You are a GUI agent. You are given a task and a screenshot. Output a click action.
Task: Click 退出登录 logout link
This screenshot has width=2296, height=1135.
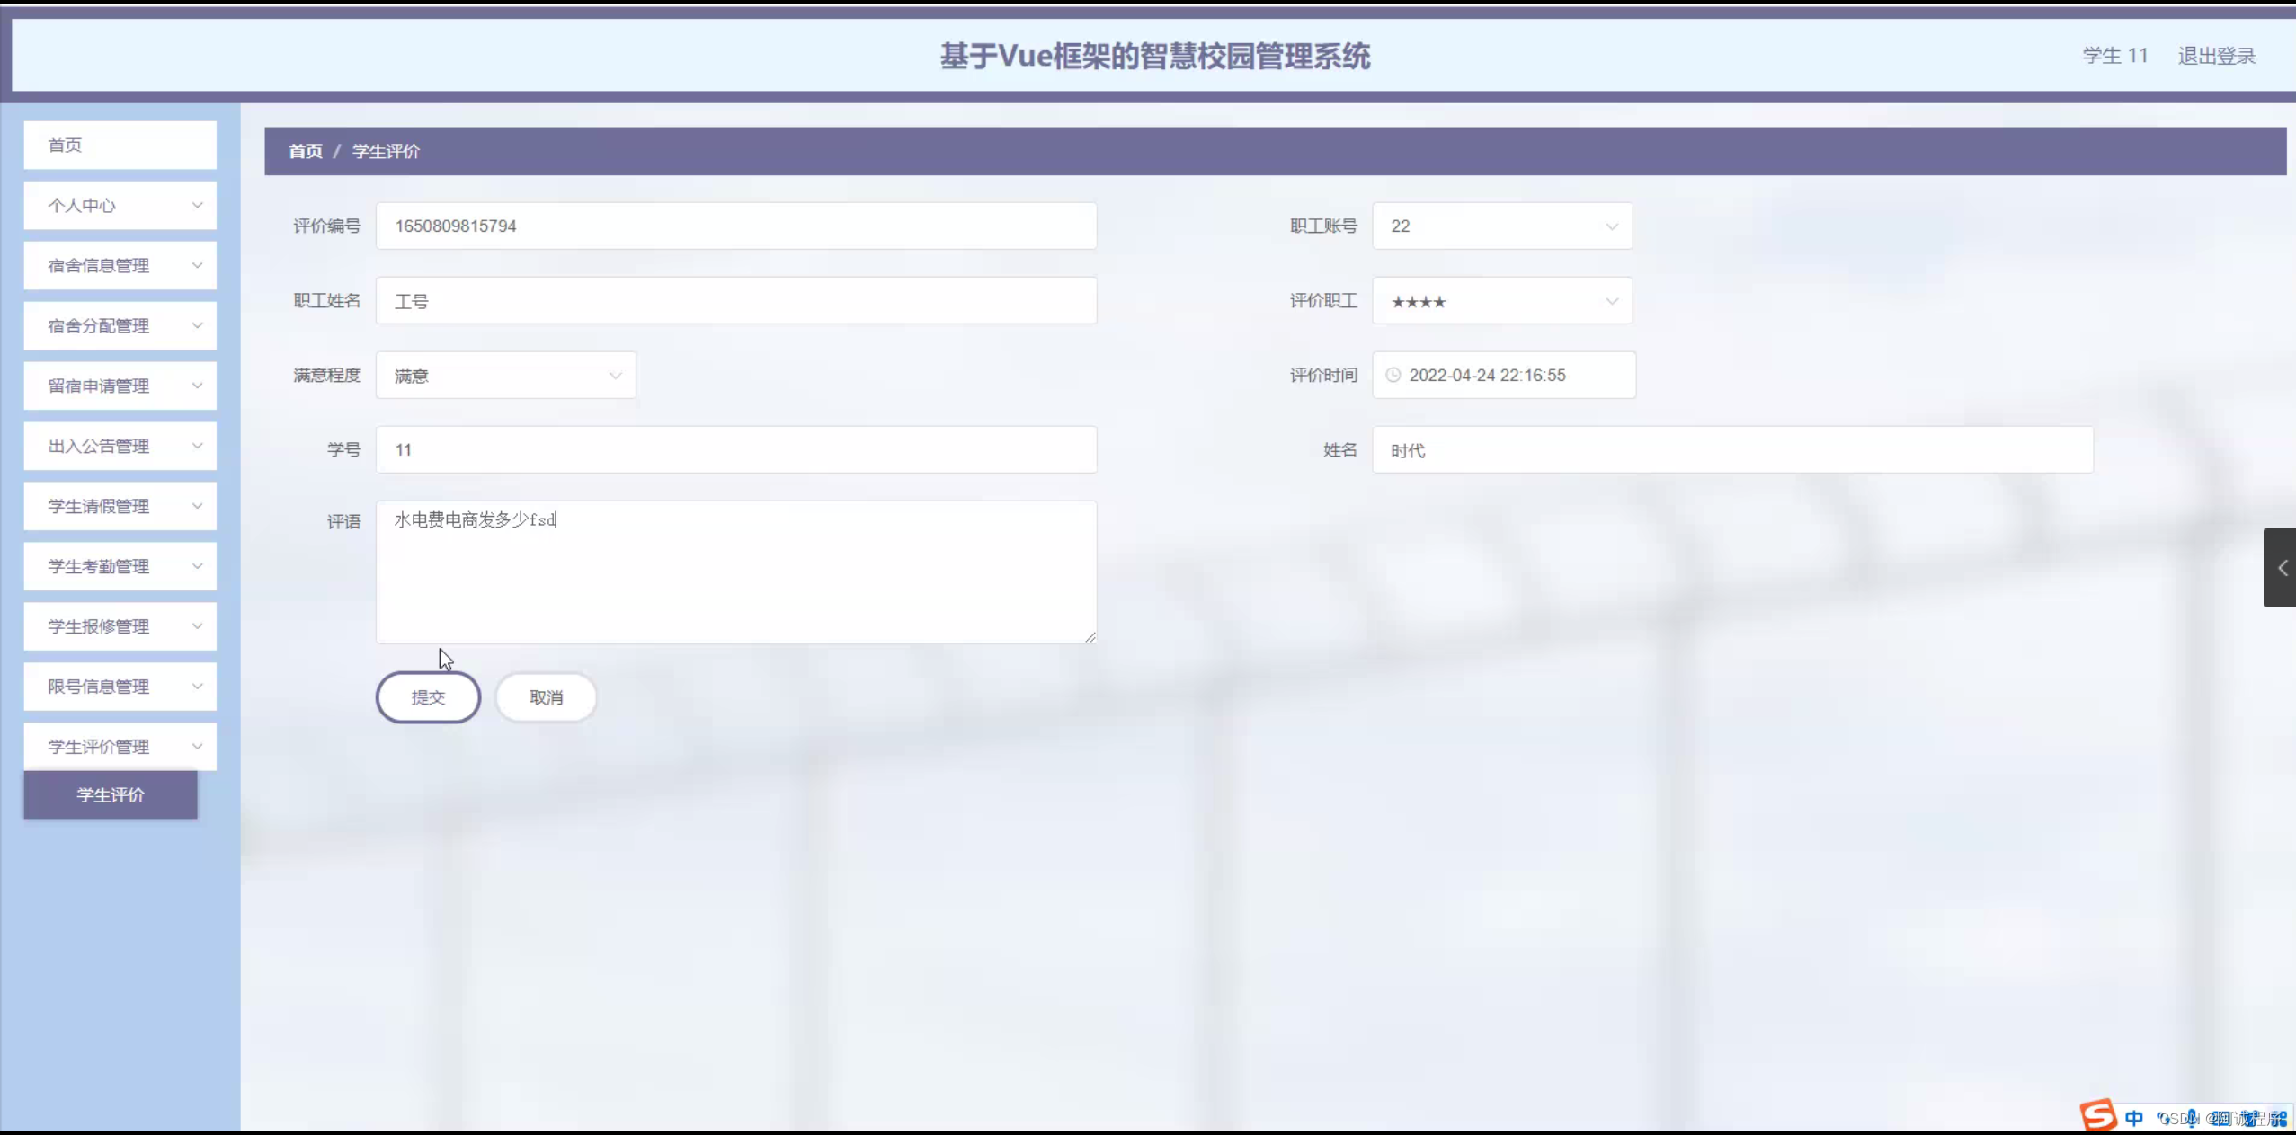[x=2216, y=56]
